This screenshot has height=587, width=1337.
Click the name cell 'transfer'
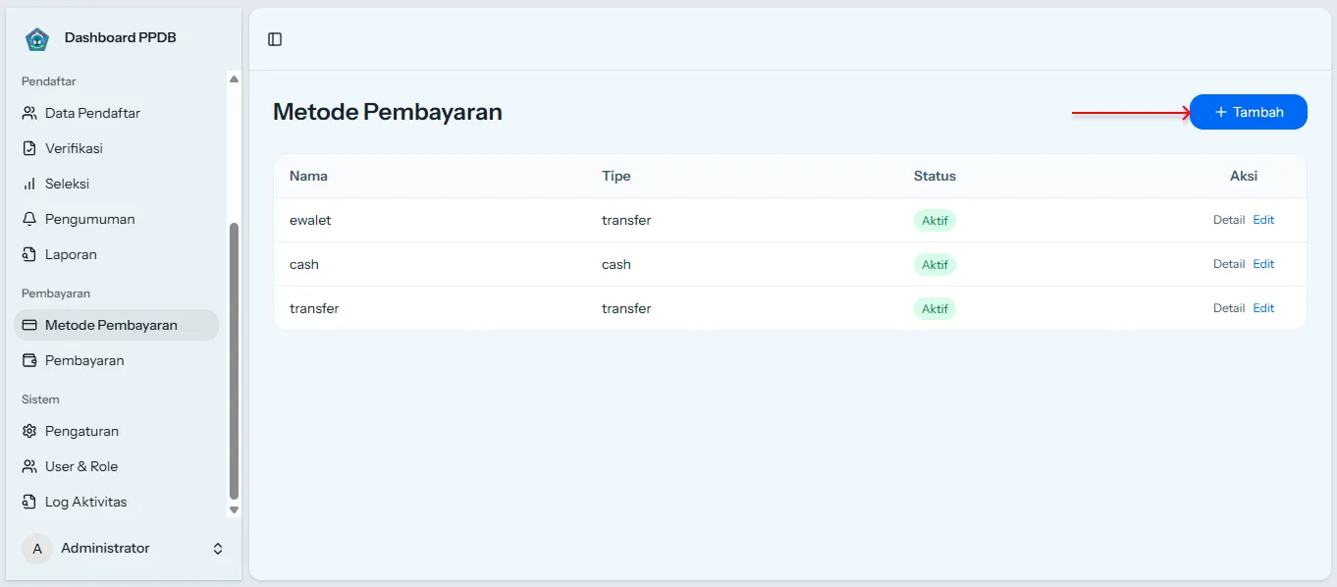tap(314, 308)
